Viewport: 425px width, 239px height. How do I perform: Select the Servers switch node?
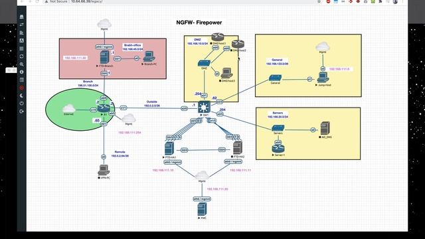click(278, 128)
